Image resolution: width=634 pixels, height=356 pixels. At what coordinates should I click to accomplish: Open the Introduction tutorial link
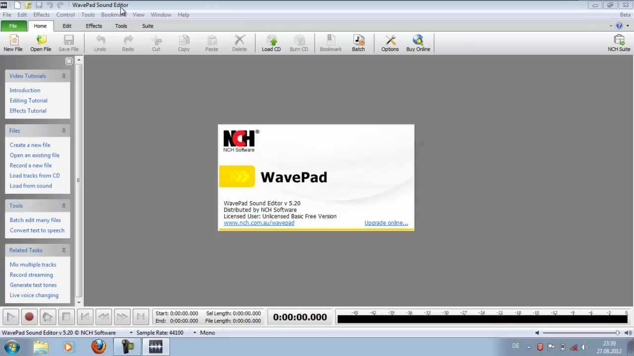(x=25, y=90)
